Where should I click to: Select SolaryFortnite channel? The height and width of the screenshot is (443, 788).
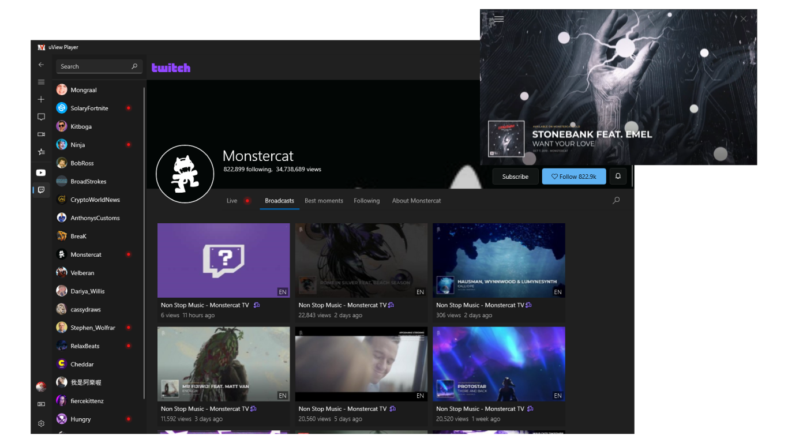point(98,108)
